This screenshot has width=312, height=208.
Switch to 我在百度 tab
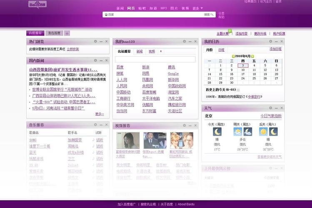coord(54,33)
